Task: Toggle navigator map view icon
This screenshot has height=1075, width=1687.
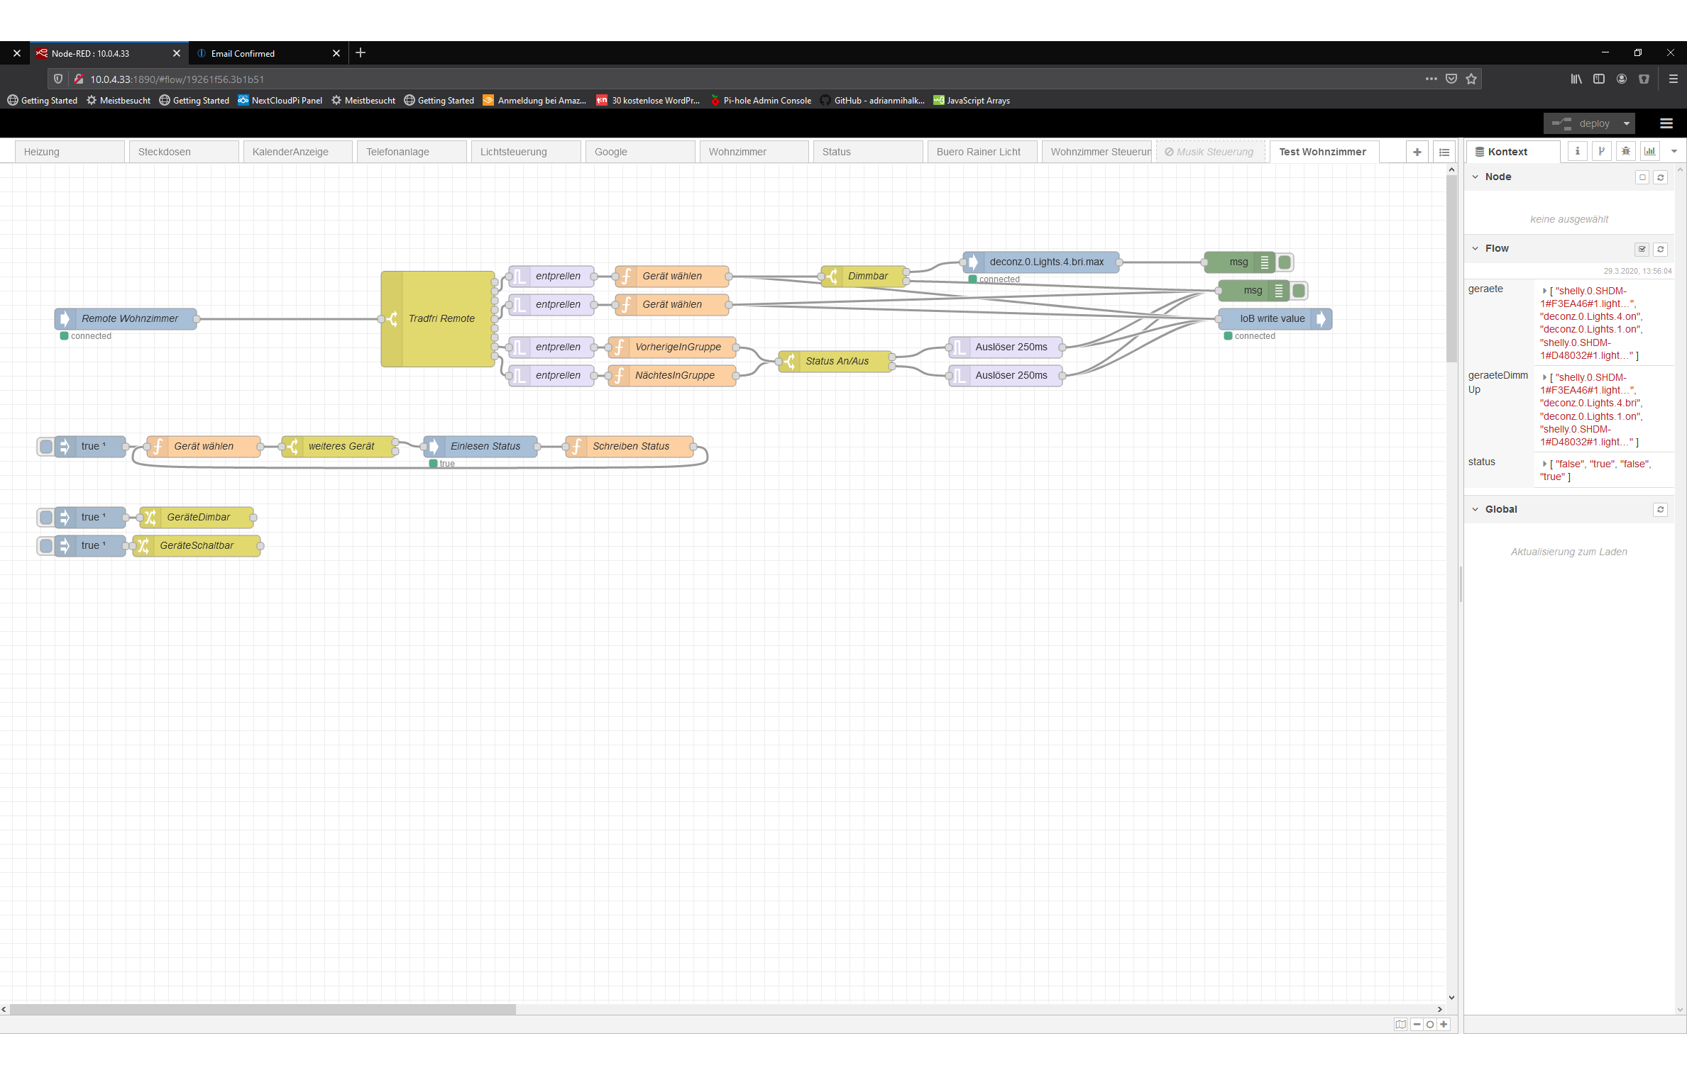Action: click(1400, 1024)
